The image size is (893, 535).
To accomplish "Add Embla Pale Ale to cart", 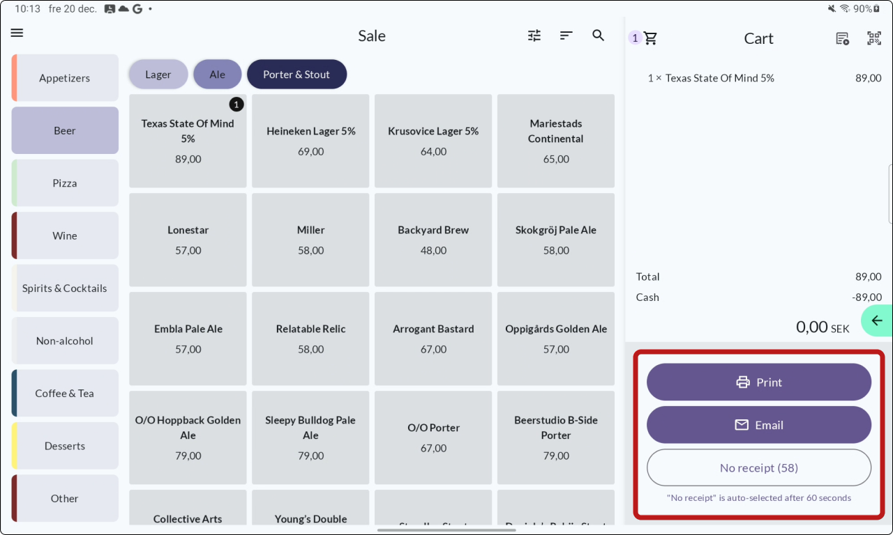I will [x=188, y=339].
